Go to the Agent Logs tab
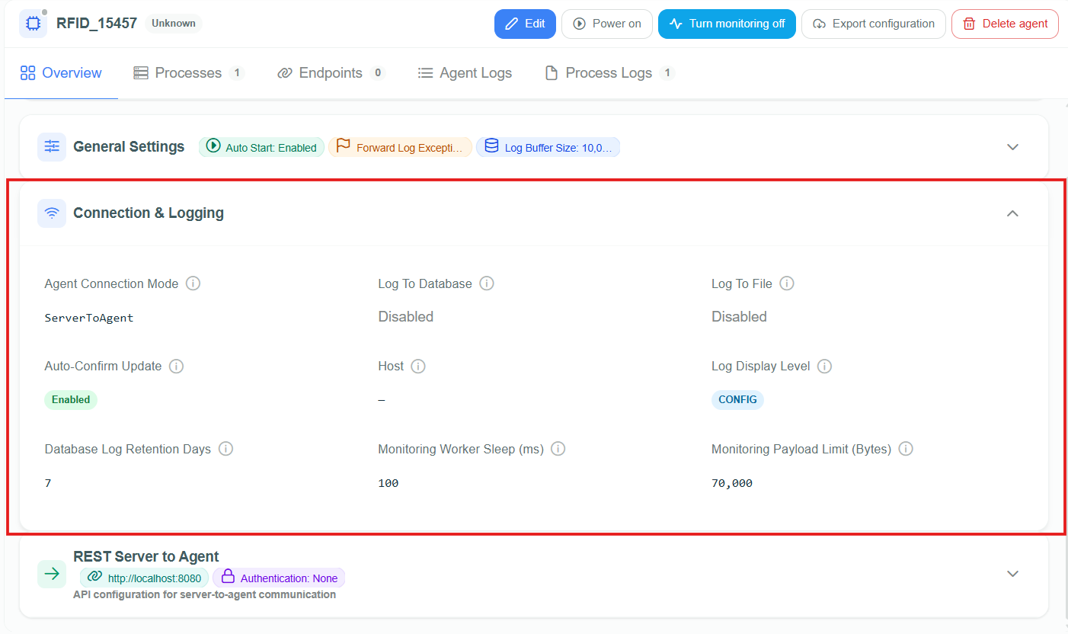This screenshot has width=1068, height=634. tap(465, 73)
